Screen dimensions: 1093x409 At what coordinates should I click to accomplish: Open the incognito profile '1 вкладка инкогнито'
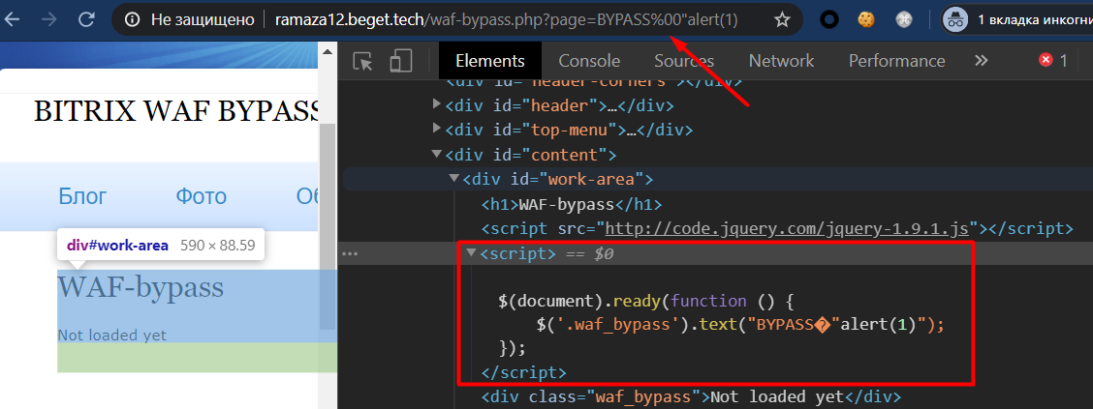tap(1017, 20)
